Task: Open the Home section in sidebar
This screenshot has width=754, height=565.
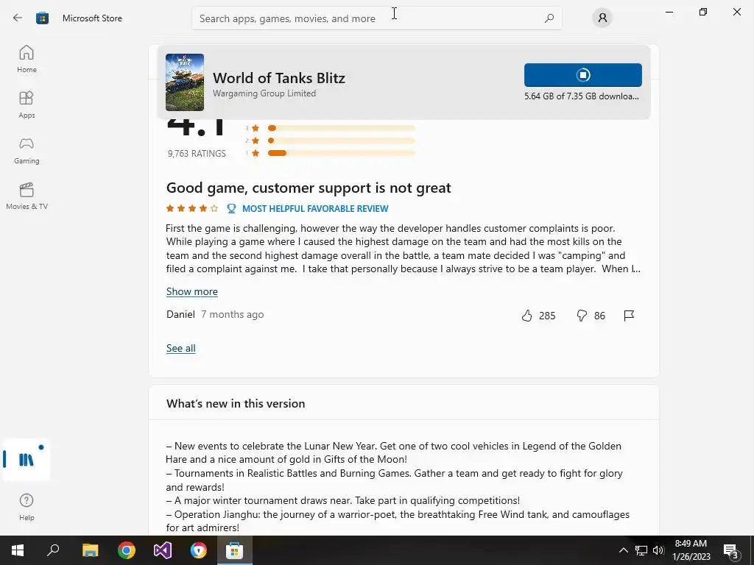Action: point(27,59)
